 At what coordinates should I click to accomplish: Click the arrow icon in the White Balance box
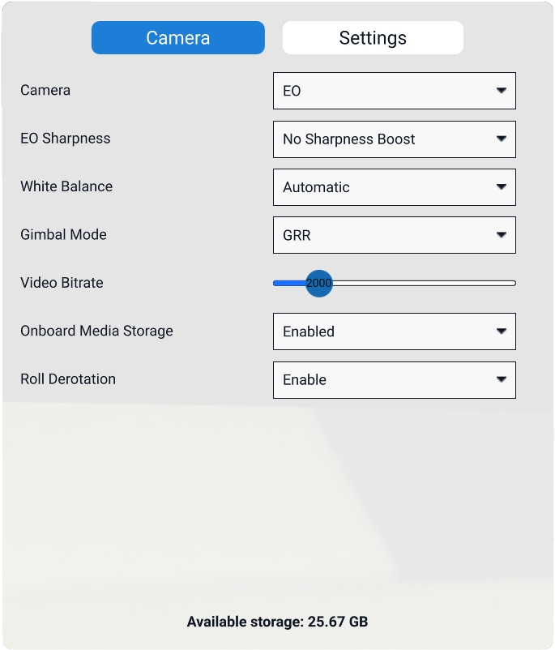[502, 187]
